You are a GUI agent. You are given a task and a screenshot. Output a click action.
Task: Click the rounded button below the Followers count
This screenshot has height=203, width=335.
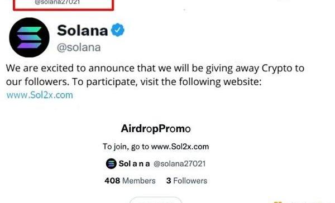[x=156, y=200]
